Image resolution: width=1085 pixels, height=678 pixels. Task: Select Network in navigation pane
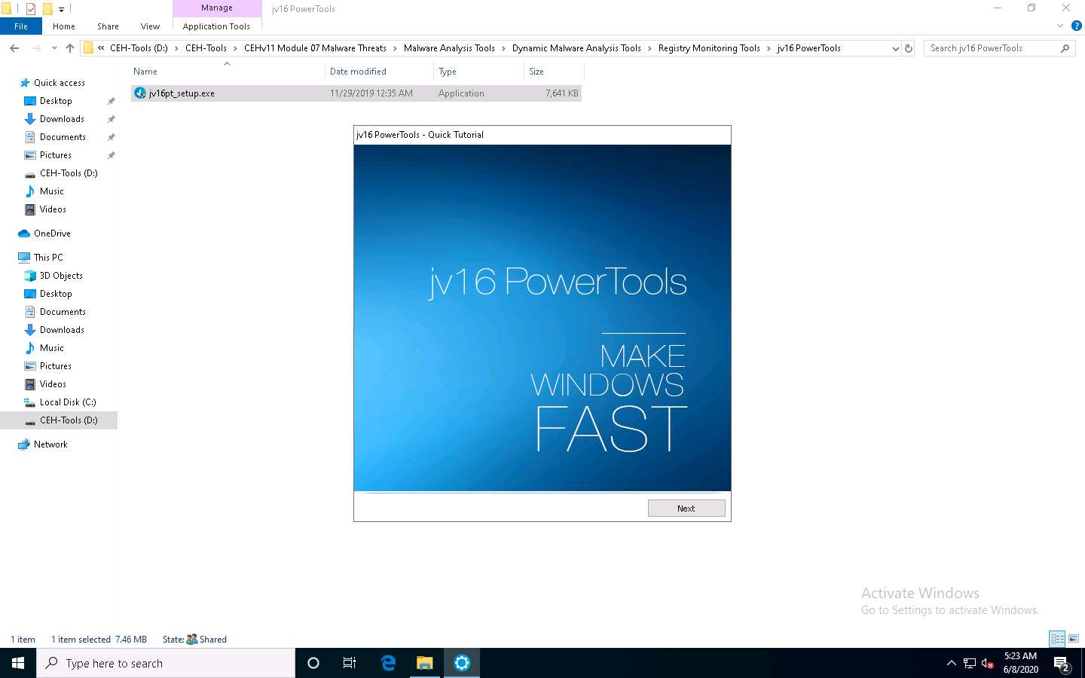click(x=50, y=444)
